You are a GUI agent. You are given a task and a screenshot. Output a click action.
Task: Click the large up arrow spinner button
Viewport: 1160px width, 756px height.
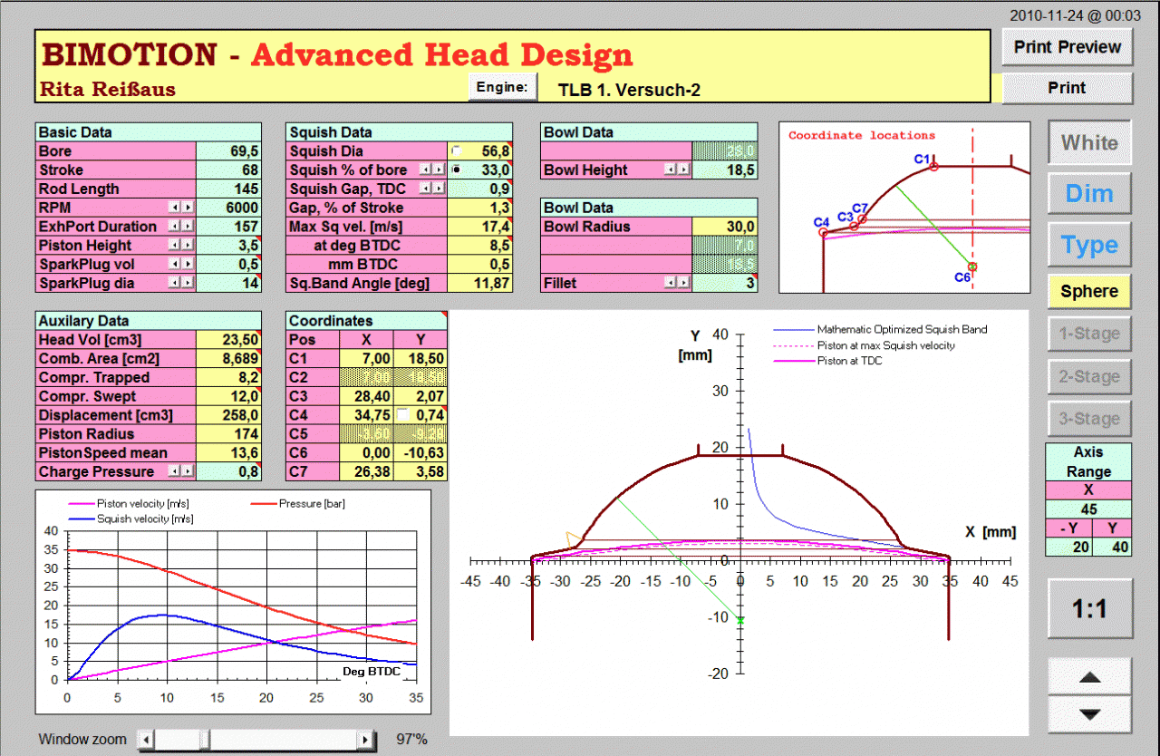(x=1089, y=677)
